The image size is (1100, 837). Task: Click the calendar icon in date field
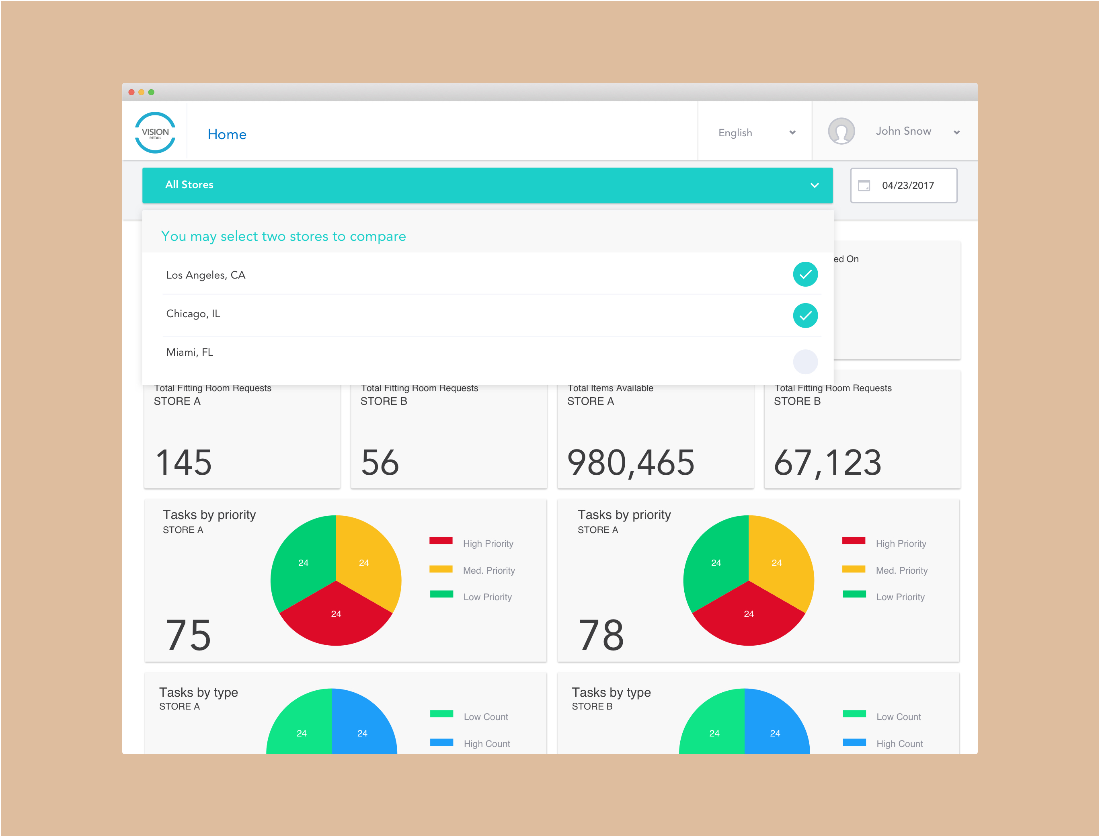[x=864, y=185]
